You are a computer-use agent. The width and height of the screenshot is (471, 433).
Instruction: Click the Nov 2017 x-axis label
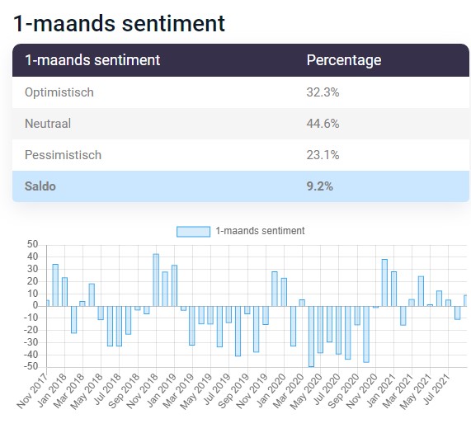32,391
